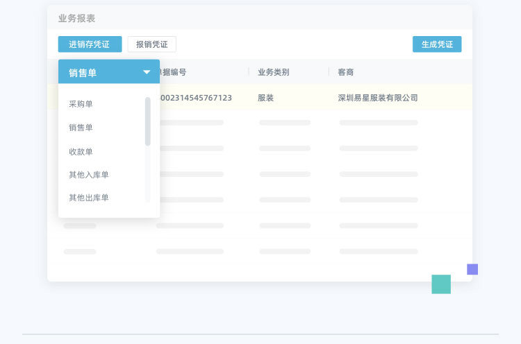Choose 其他出库单 from the list
The height and width of the screenshot is (344, 521).
click(89, 198)
